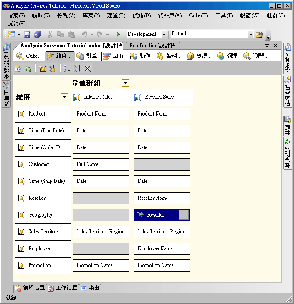Screen dimensions: 294x304
Task: Start debugging with green play icon
Action: pyautogui.click(x=118, y=35)
